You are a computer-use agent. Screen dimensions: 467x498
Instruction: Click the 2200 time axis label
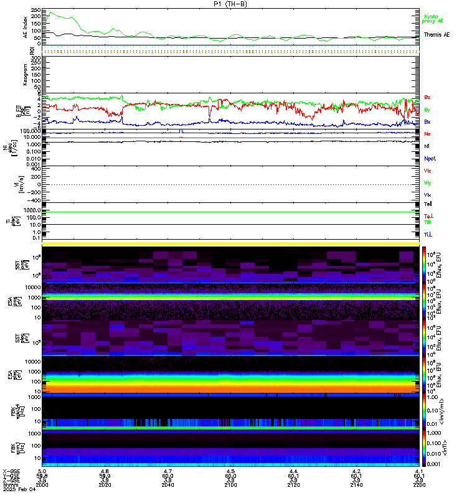click(x=419, y=485)
